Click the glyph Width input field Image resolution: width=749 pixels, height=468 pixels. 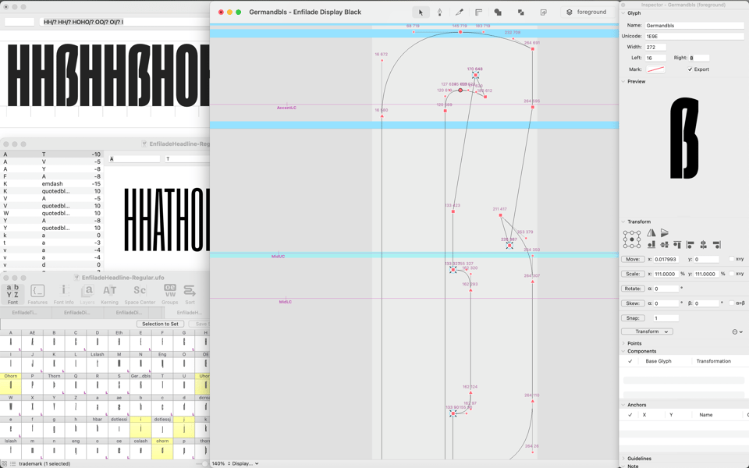(x=655, y=47)
